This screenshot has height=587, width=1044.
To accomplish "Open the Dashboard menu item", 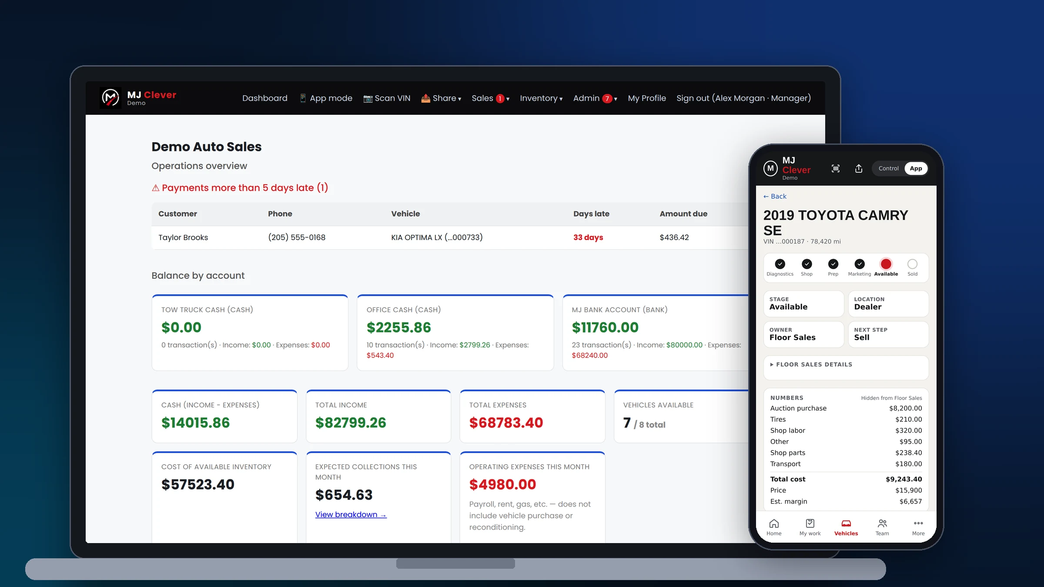I will click(x=265, y=98).
